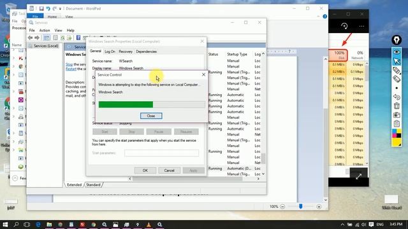Screen dimensions: 408x229
Task: Click the Epic Pen nib logo icon
Action: point(397,40)
